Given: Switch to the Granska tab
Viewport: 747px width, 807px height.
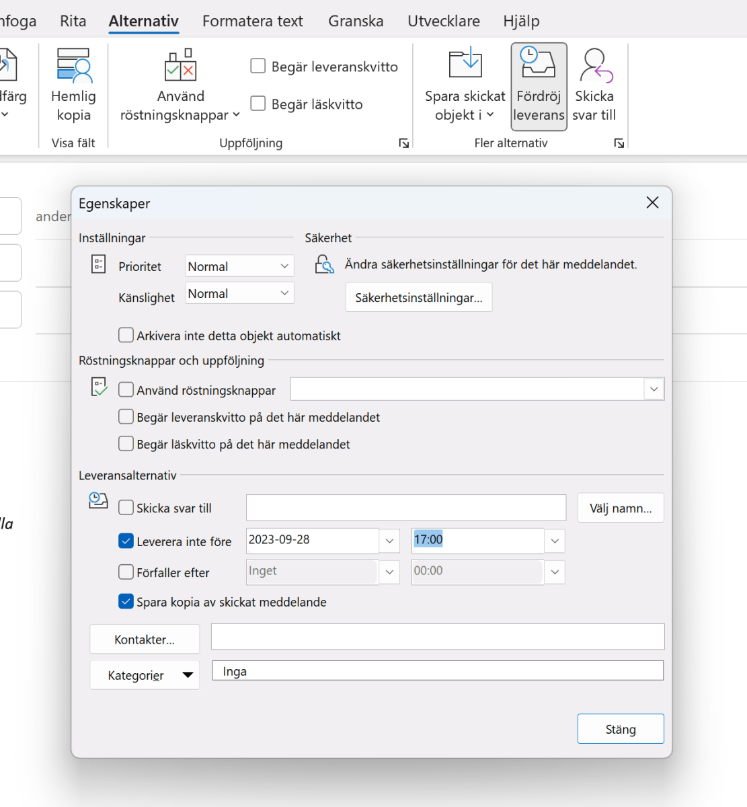Looking at the screenshot, I should click(356, 21).
